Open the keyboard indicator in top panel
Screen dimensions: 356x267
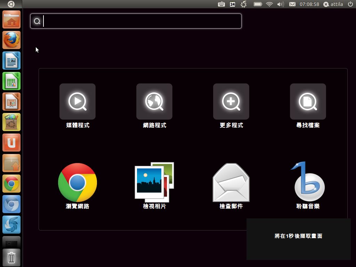point(221,4)
